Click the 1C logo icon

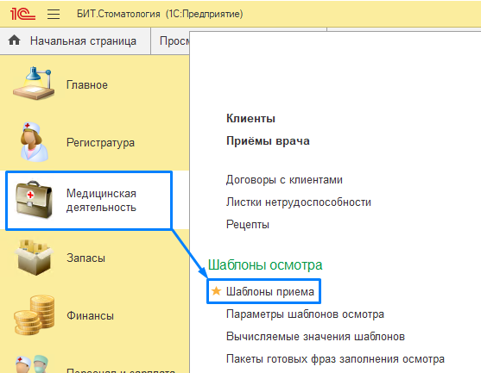(22, 14)
